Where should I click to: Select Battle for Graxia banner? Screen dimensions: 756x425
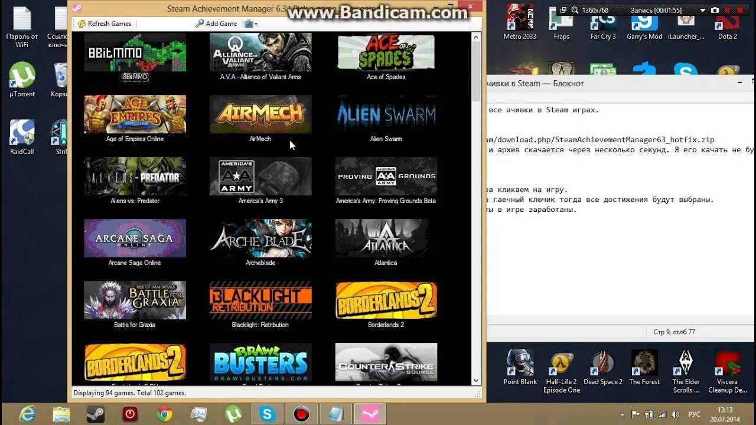pyautogui.click(x=135, y=300)
